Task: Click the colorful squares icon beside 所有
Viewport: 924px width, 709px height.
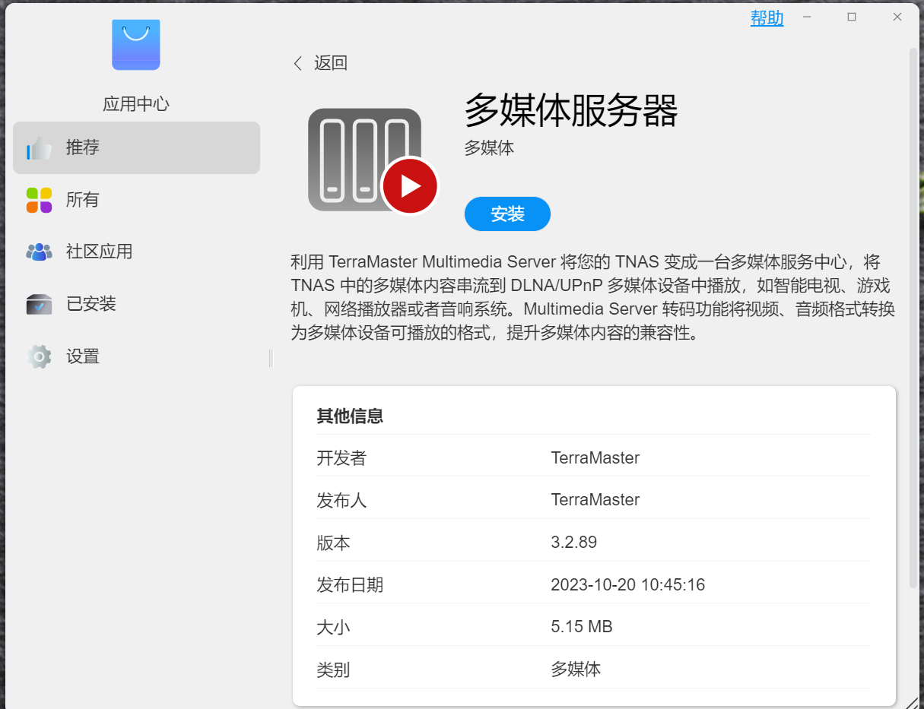Action: pyautogui.click(x=40, y=200)
